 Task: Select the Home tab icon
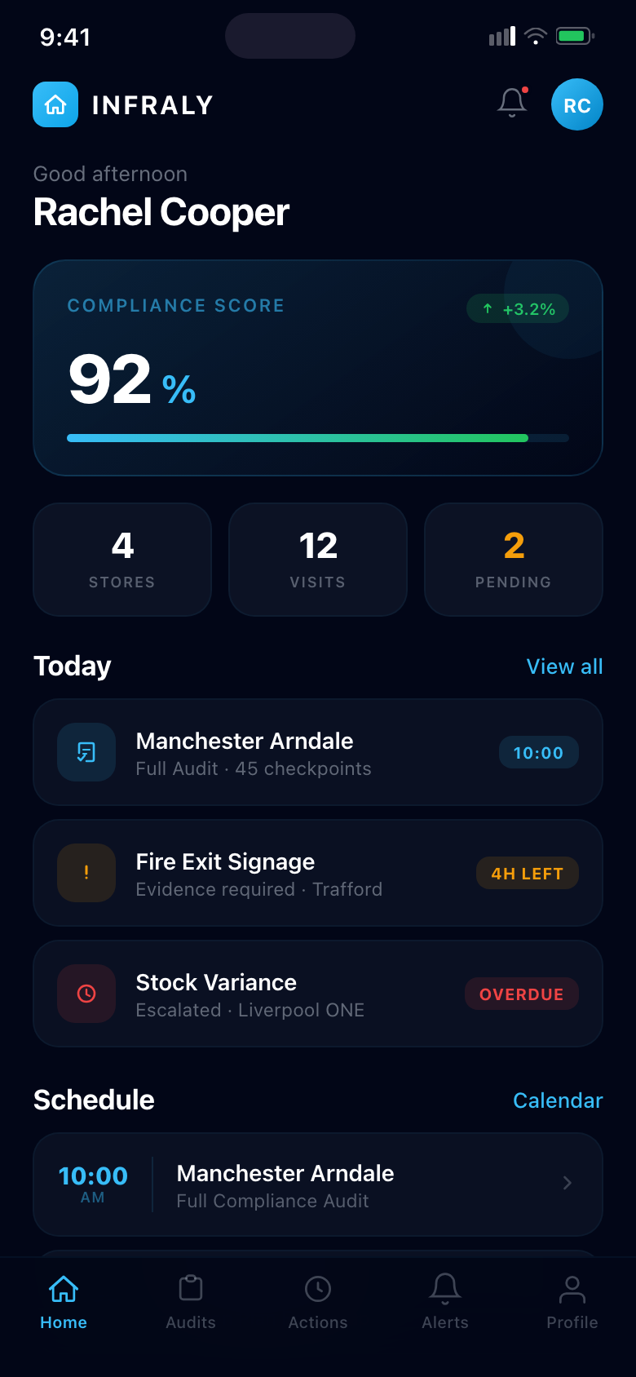[64, 1291]
